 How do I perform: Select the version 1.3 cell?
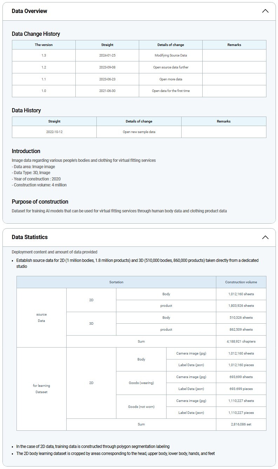[x=44, y=55]
